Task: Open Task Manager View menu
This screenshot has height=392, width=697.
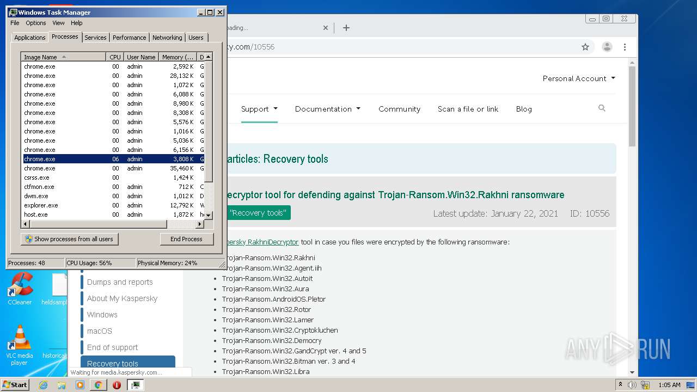Action: point(58,23)
